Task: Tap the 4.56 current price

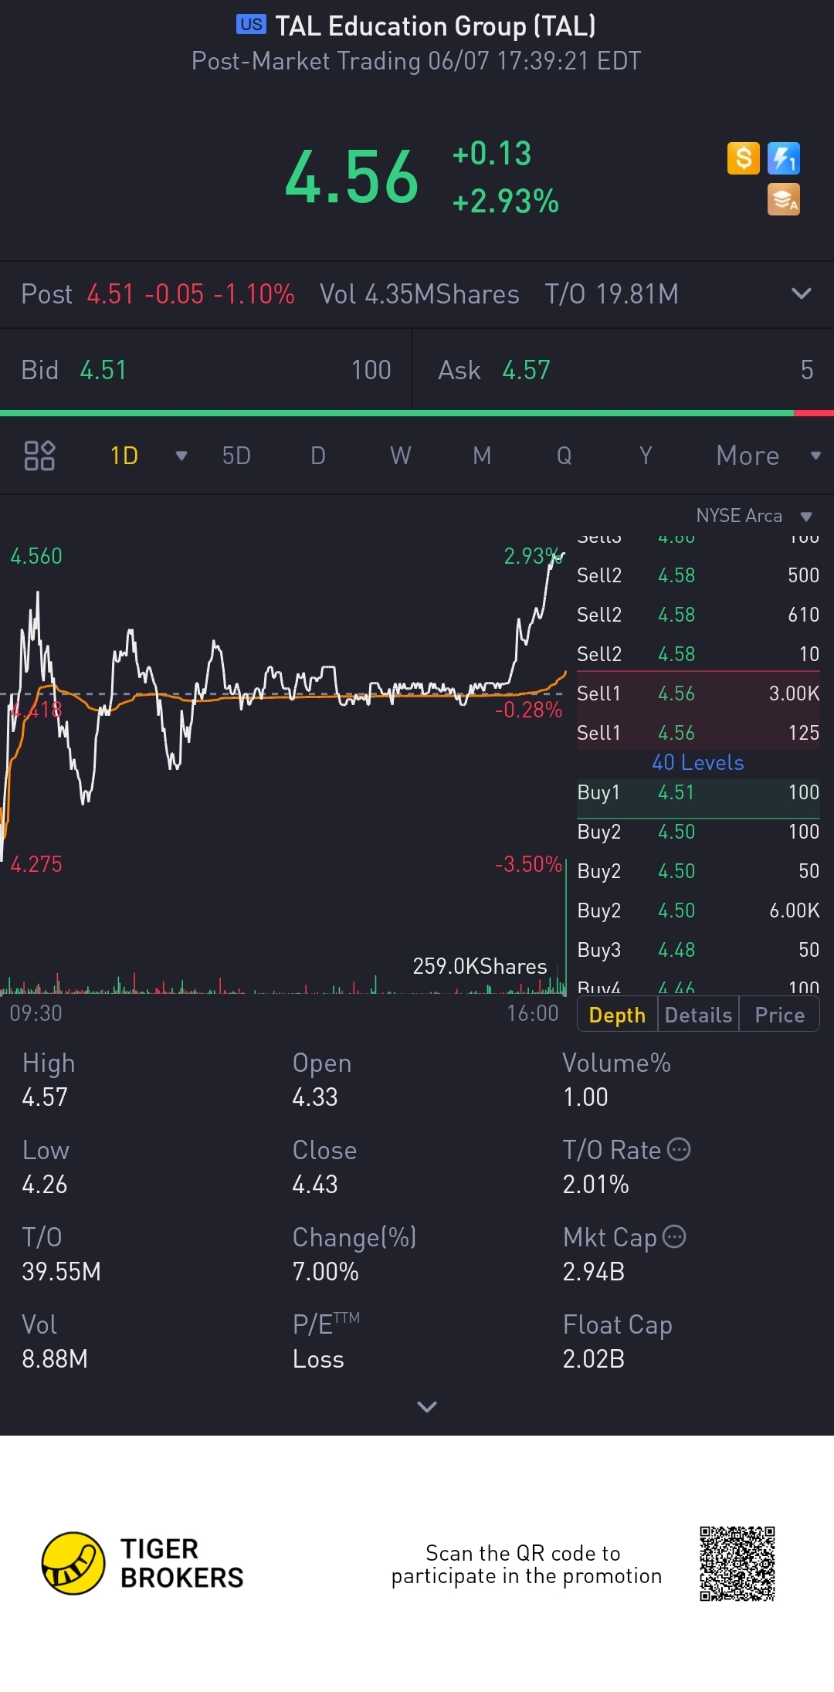Action: point(352,178)
